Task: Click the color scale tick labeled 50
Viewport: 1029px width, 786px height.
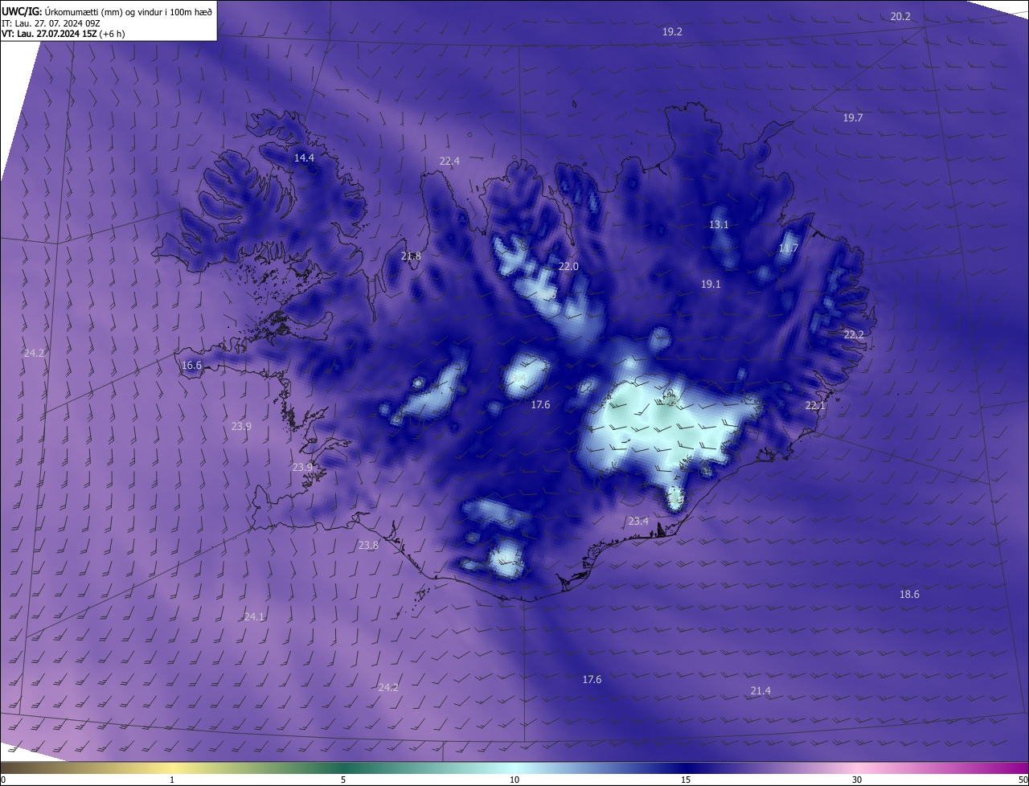Action: click(x=1023, y=780)
